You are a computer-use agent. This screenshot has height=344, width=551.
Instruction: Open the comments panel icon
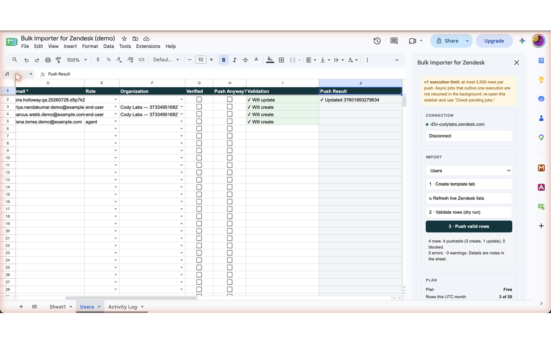point(394,41)
